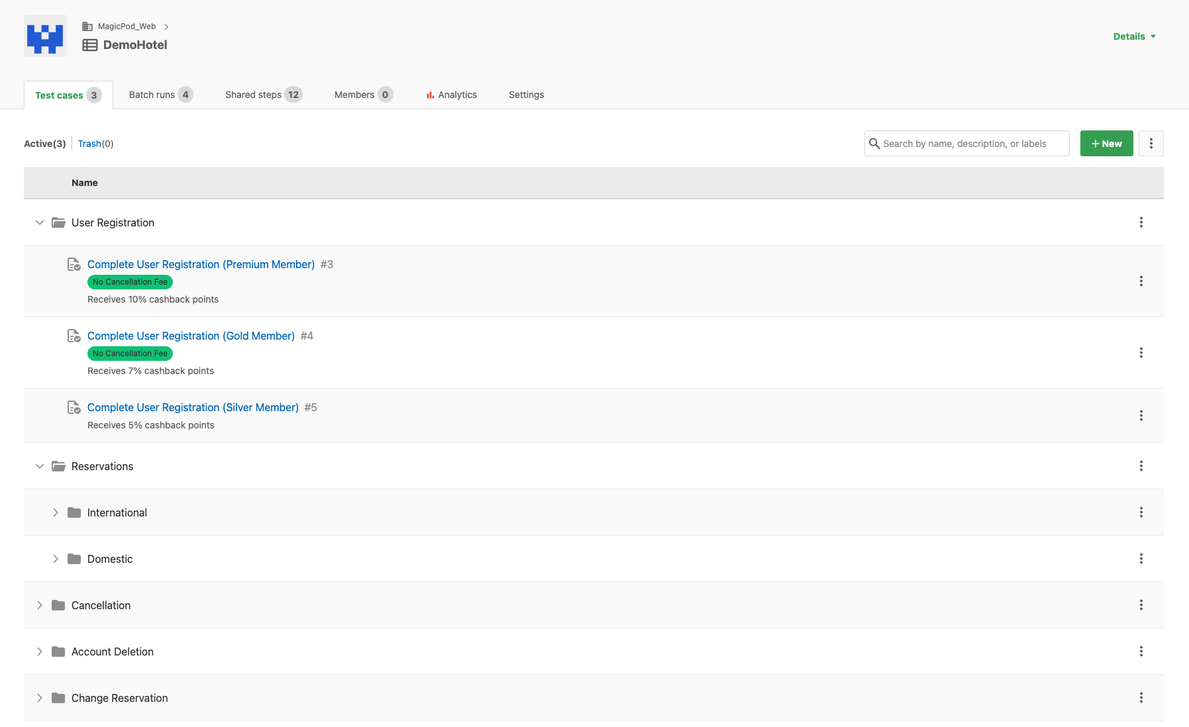Image resolution: width=1189 pixels, height=727 pixels.
Task: Click the magnifier icon in the search box
Action: point(876,143)
